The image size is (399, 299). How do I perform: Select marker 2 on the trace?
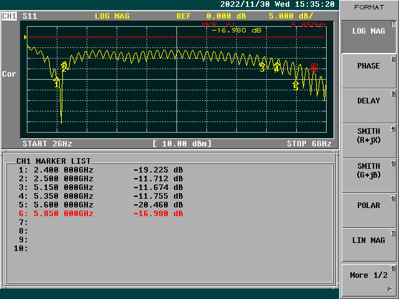64,67
